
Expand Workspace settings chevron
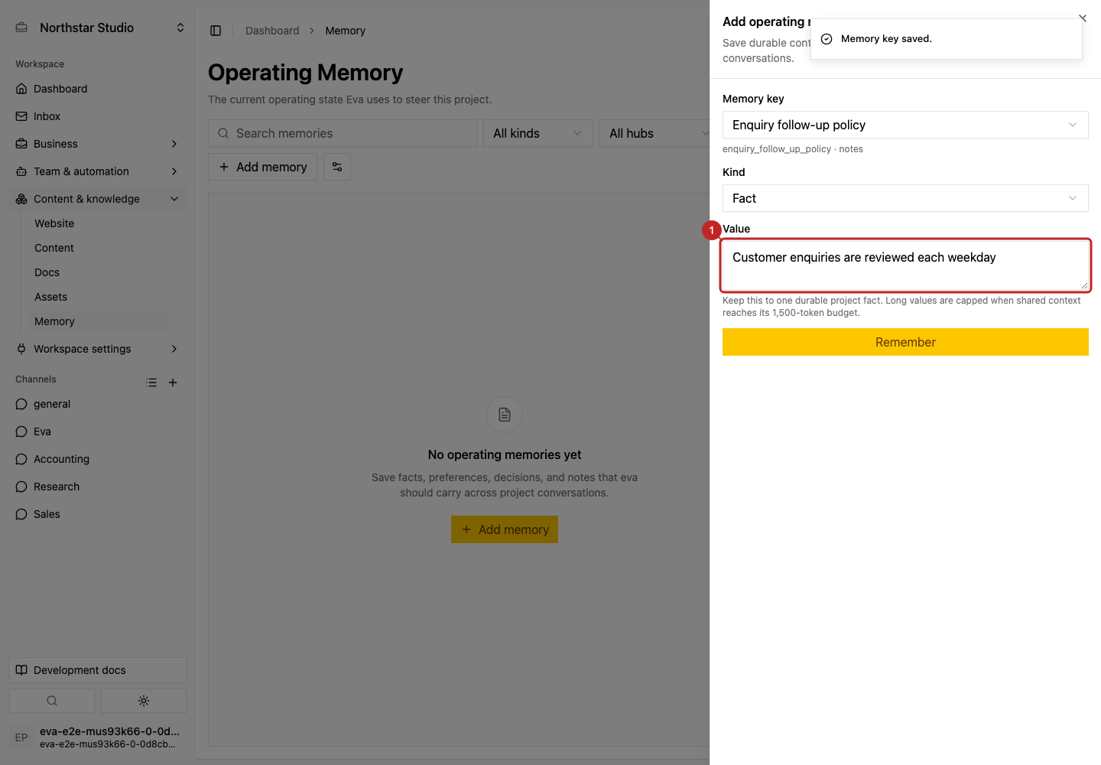coord(174,349)
